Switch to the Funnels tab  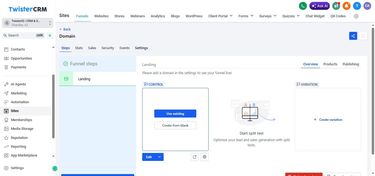click(x=82, y=16)
